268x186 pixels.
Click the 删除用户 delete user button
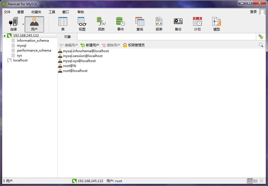[x=111, y=45]
